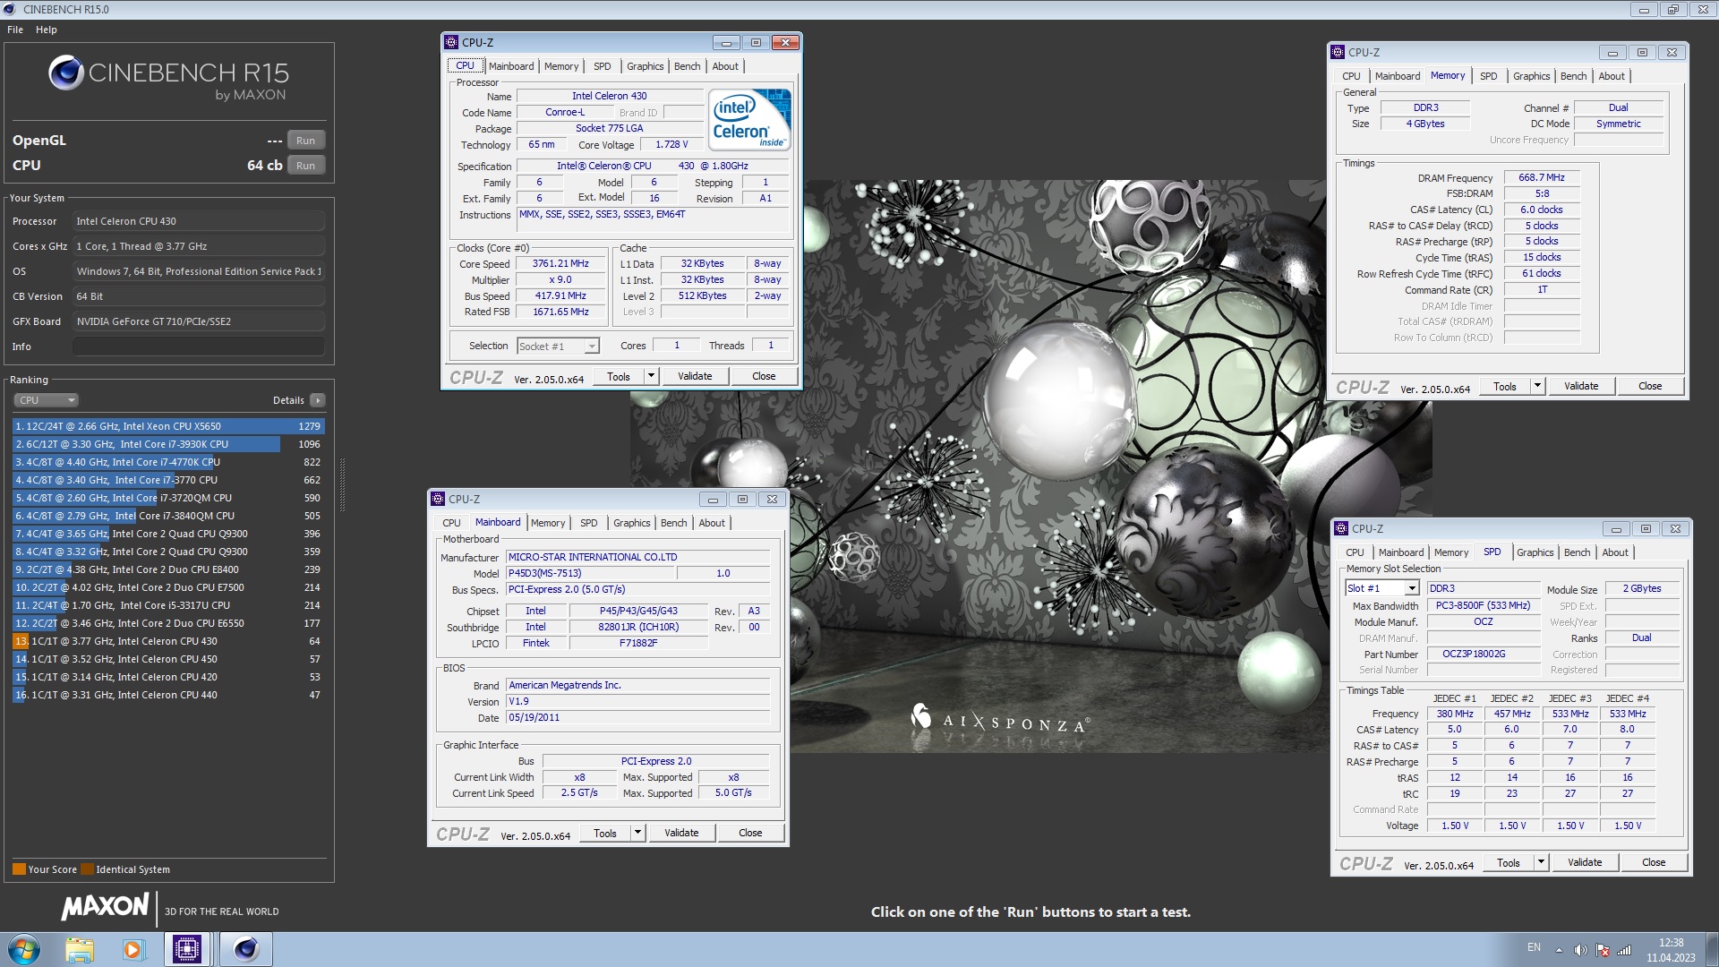
Task: Click the Core Voltage 1.728 V value
Action: [x=671, y=145]
